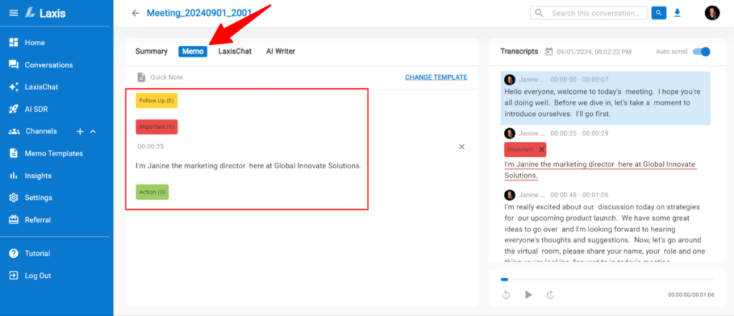
Task: Click the audio progress bar
Action: [x=606, y=279]
